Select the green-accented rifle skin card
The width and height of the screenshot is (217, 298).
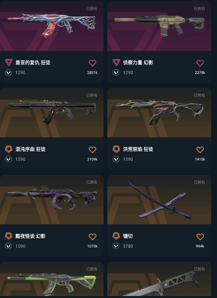52,280
